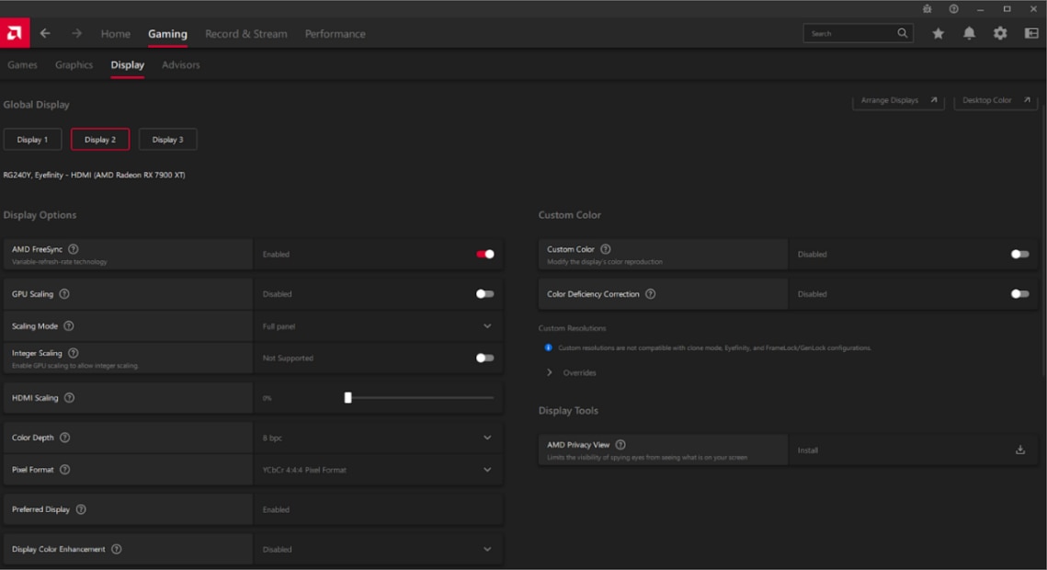The image size is (1047, 570).
Task: Open settings gear icon
Action: [999, 33]
